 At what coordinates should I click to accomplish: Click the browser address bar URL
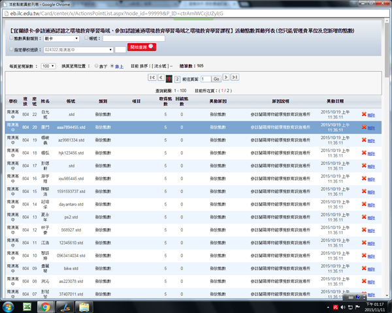(x=116, y=14)
